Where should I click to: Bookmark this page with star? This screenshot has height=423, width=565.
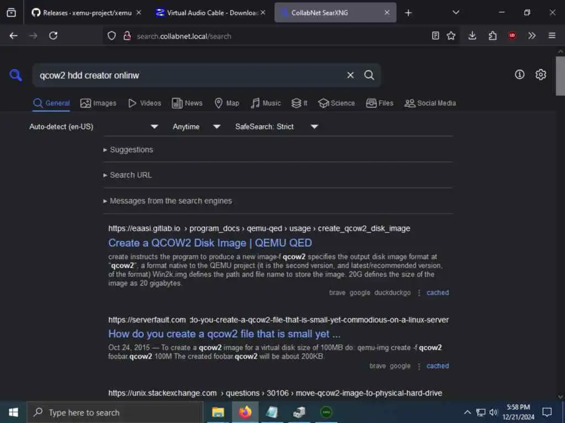451,36
